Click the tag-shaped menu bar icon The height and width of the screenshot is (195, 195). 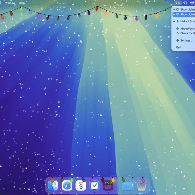coord(185,3)
